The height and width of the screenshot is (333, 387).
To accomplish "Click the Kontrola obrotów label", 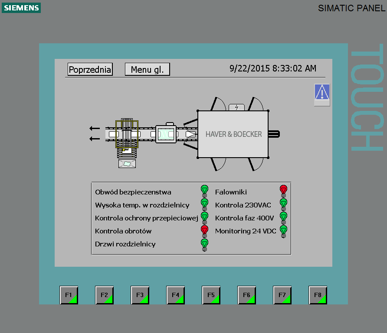I will coord(123,231).
